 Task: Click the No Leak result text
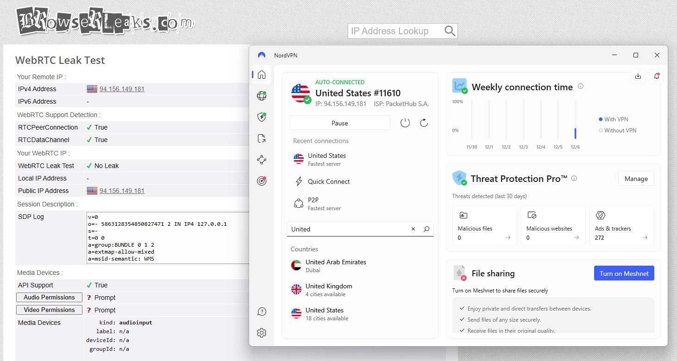tap(107, 166)
